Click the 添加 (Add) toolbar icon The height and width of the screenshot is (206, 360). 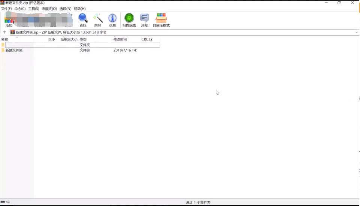9,20
